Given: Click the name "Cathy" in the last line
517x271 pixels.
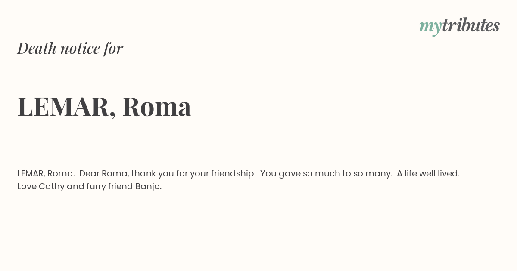Looking at the screenshot, I should [x=51, y=187].
